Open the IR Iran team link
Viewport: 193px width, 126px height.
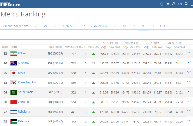click(22, 53)
